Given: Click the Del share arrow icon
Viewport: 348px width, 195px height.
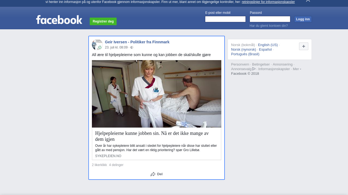Looking at the screenshot, I should [x=153, y=174].
